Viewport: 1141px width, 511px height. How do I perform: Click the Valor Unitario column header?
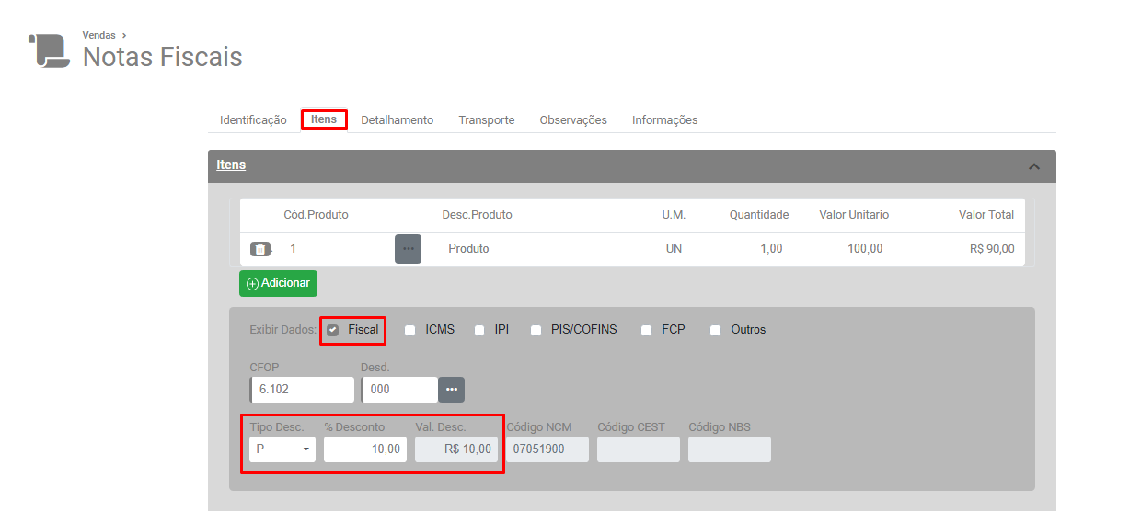click(x=854, y=215)
